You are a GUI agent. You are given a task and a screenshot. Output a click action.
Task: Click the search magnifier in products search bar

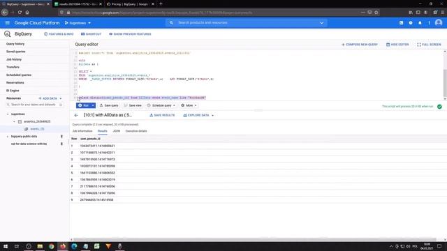[x=171, y=22]
